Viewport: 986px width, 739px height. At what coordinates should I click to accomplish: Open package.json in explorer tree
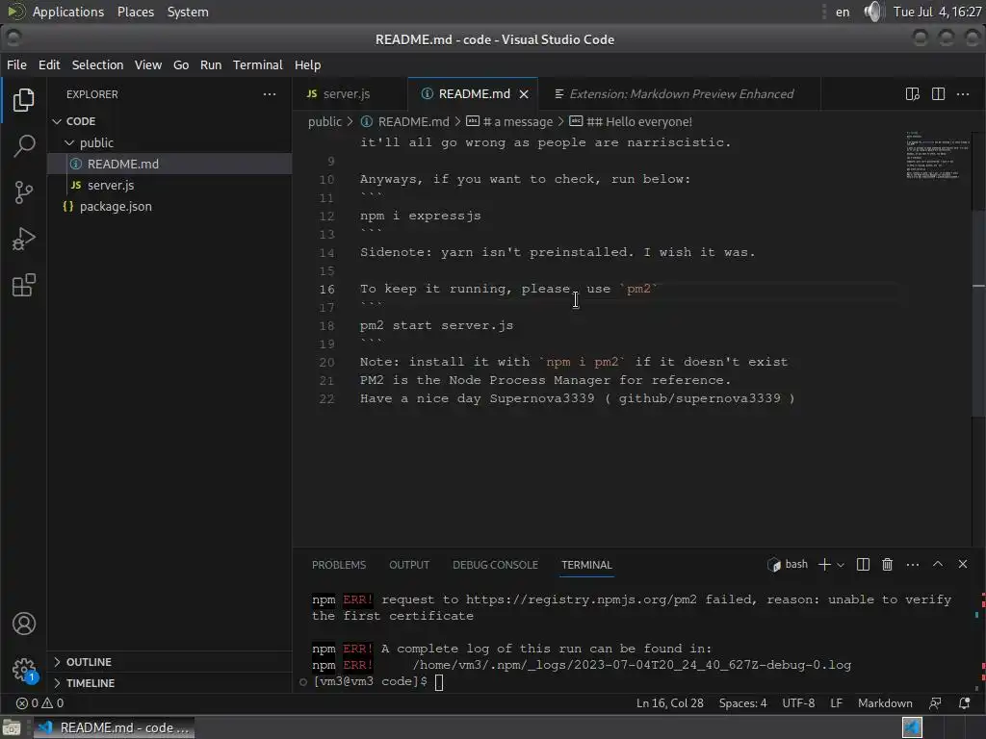pos(169,207)
